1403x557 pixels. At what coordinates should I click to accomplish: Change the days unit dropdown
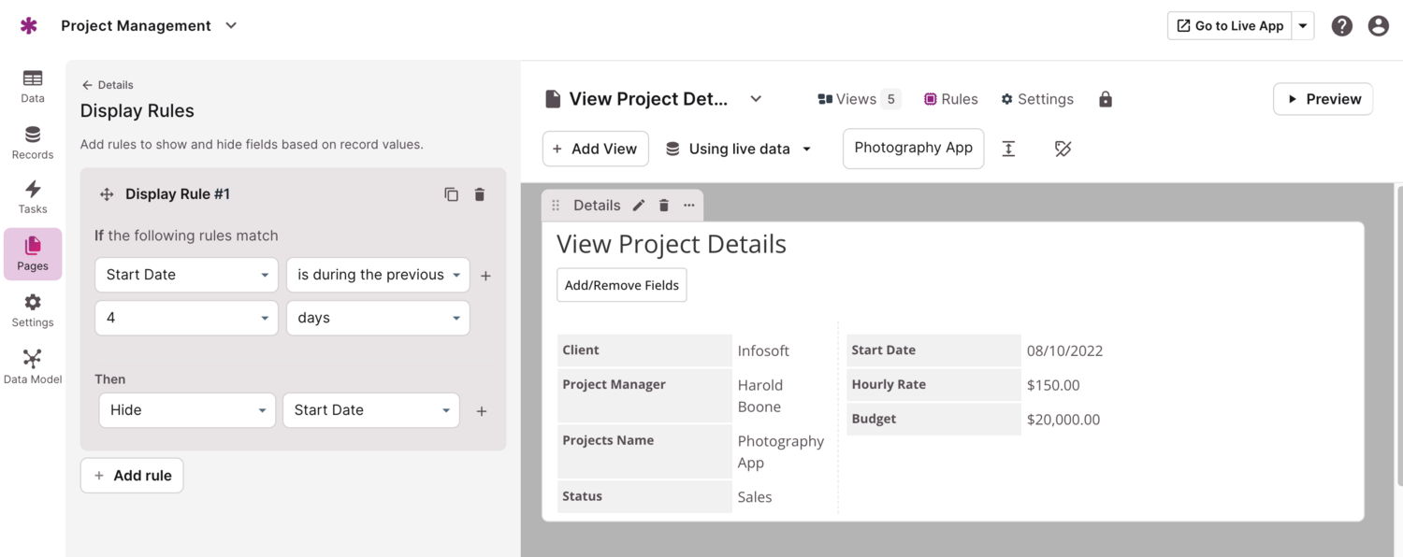[x=378, y=318]
